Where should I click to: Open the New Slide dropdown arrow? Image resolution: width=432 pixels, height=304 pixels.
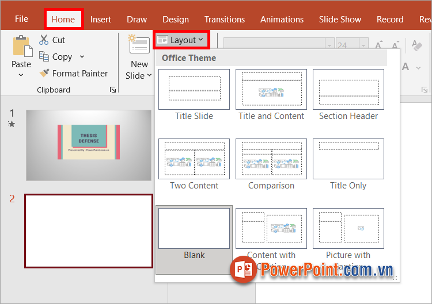point(149,76)
